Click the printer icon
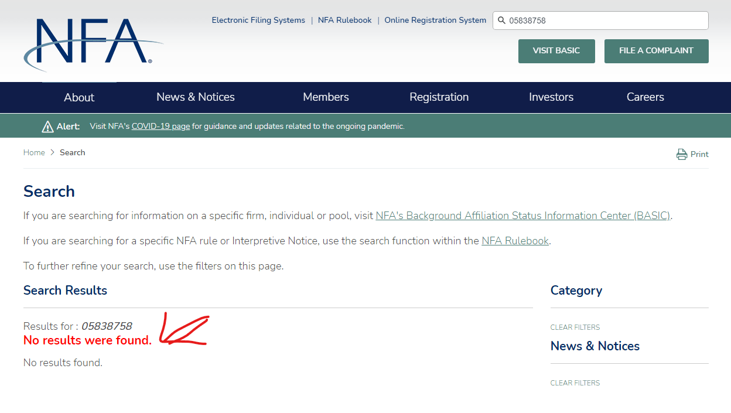The height and width of the screenshot is (413, 731). pyautogui.click(x=682, y=155)
